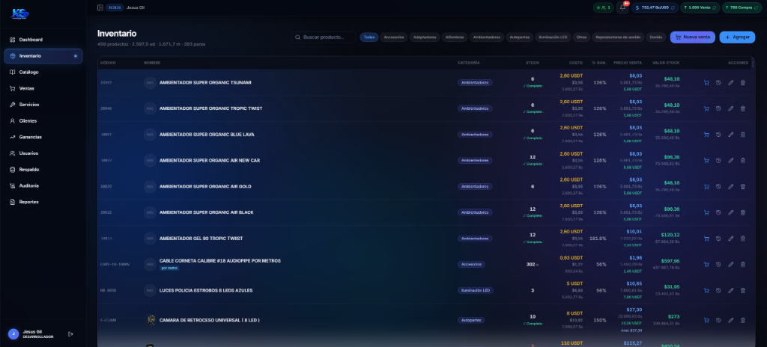The width and height of the screenshot is (767, 347).
Task: Filter by Adaptadores category
Action: coord(425,37)
